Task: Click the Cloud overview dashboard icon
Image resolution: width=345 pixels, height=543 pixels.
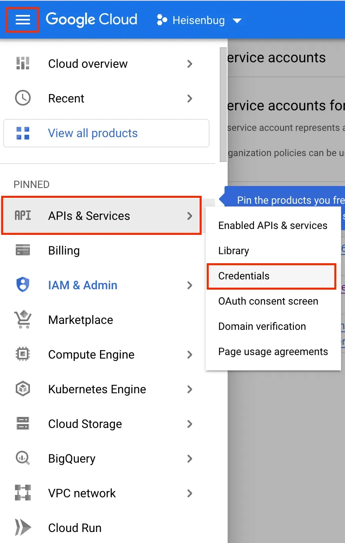Action: pos(23,63)
